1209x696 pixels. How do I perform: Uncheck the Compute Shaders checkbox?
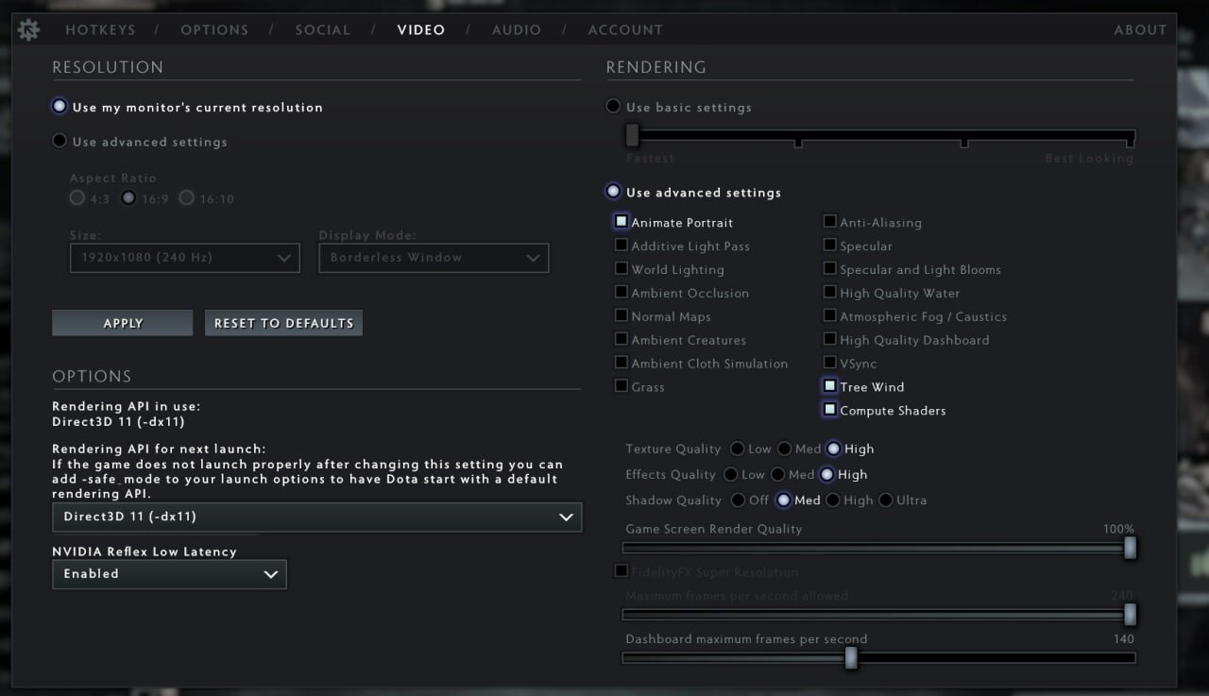point(830,410)
